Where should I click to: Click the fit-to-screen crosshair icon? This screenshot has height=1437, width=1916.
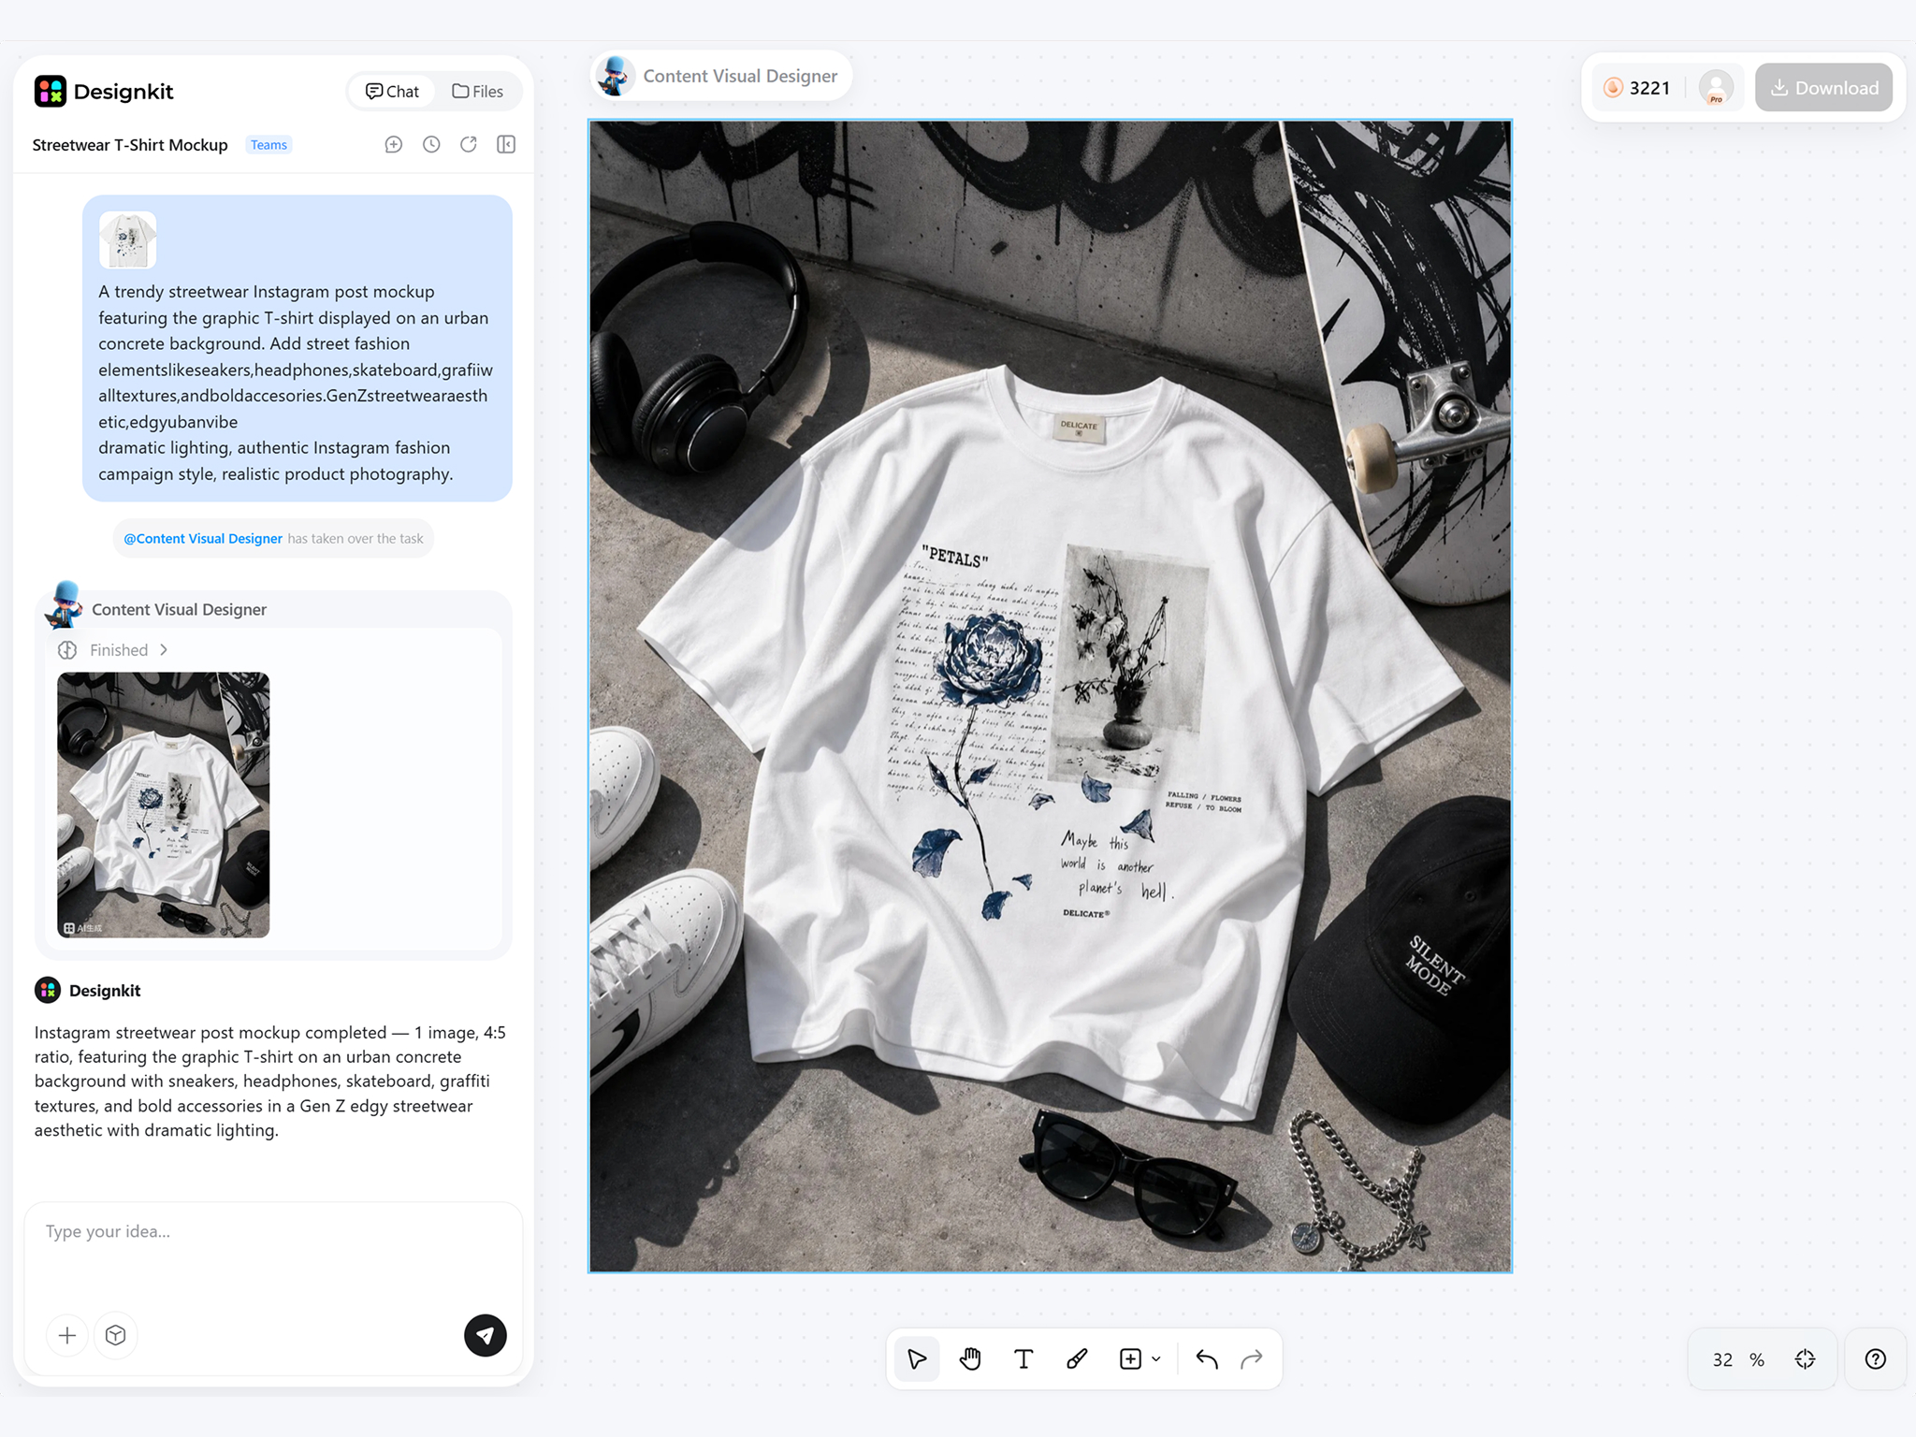tap(1806, 1359)
